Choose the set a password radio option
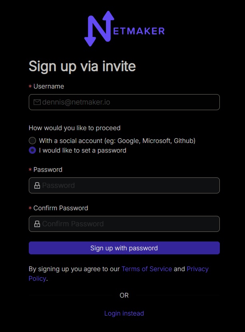This screenshot has height=332, width=245. (x=32, y=151)
